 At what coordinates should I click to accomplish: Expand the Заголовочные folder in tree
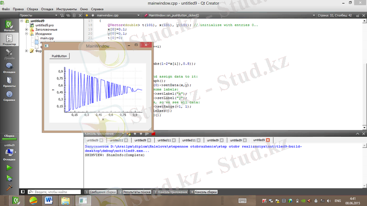click(x=27, y=30)
